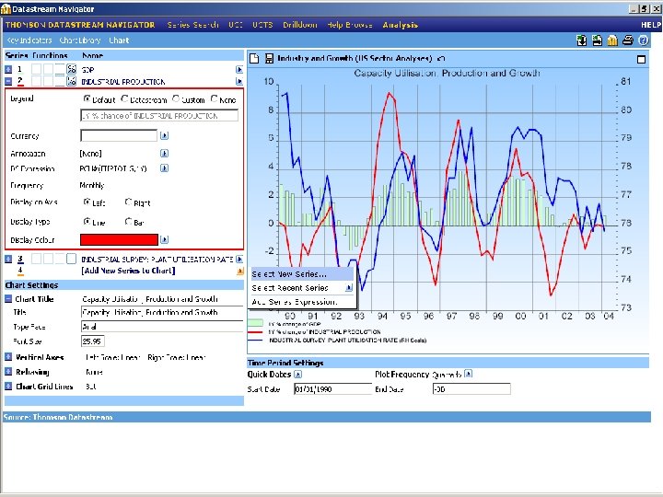Expand the Vertical Axes section
Viewport: 663px width, 497px height.
pos(8,357)
